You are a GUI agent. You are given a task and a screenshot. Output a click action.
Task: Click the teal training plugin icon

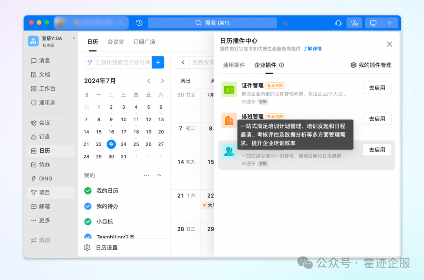click(x=229, y=151)
